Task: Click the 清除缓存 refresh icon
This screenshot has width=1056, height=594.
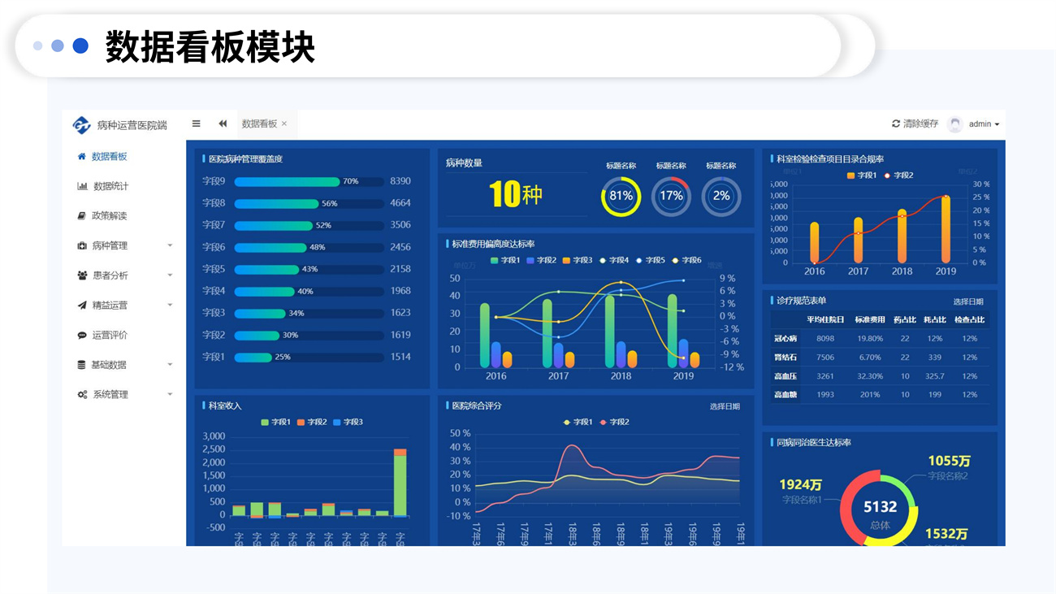Action: (x=896, y=124)
